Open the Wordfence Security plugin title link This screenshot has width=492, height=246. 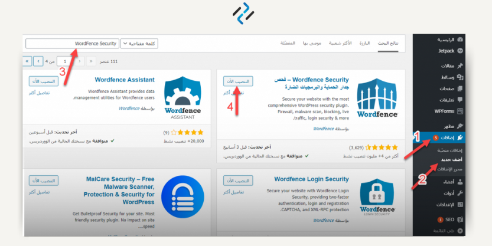[312, 83]
